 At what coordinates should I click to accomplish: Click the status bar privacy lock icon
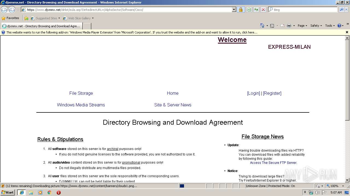click(318, 186)
